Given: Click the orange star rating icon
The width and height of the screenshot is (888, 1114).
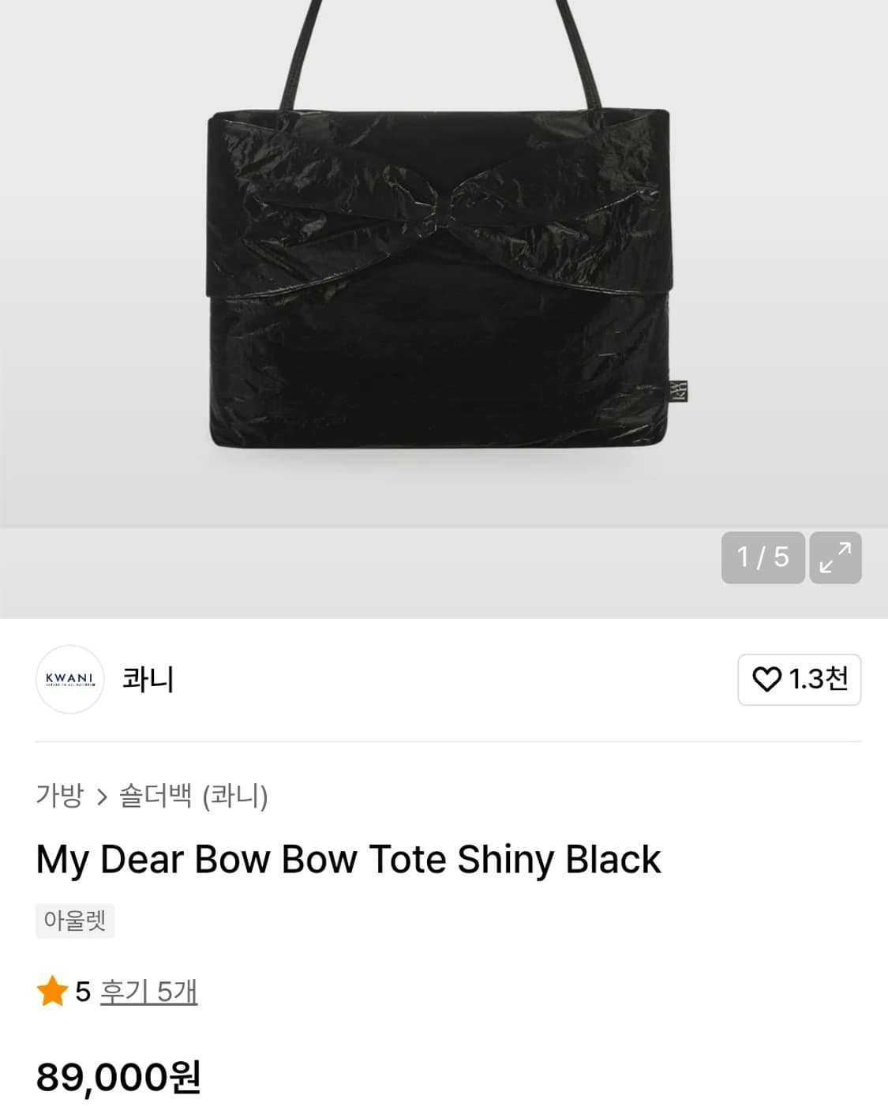Looking at the screenshot, I should tap(52, 991).
